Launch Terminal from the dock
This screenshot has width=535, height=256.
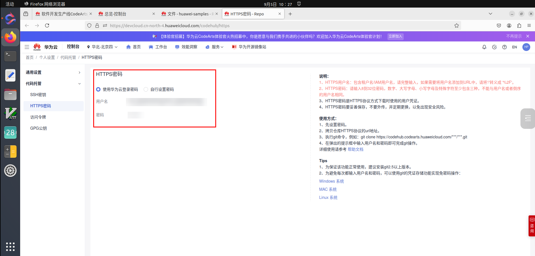pos(10,56)
